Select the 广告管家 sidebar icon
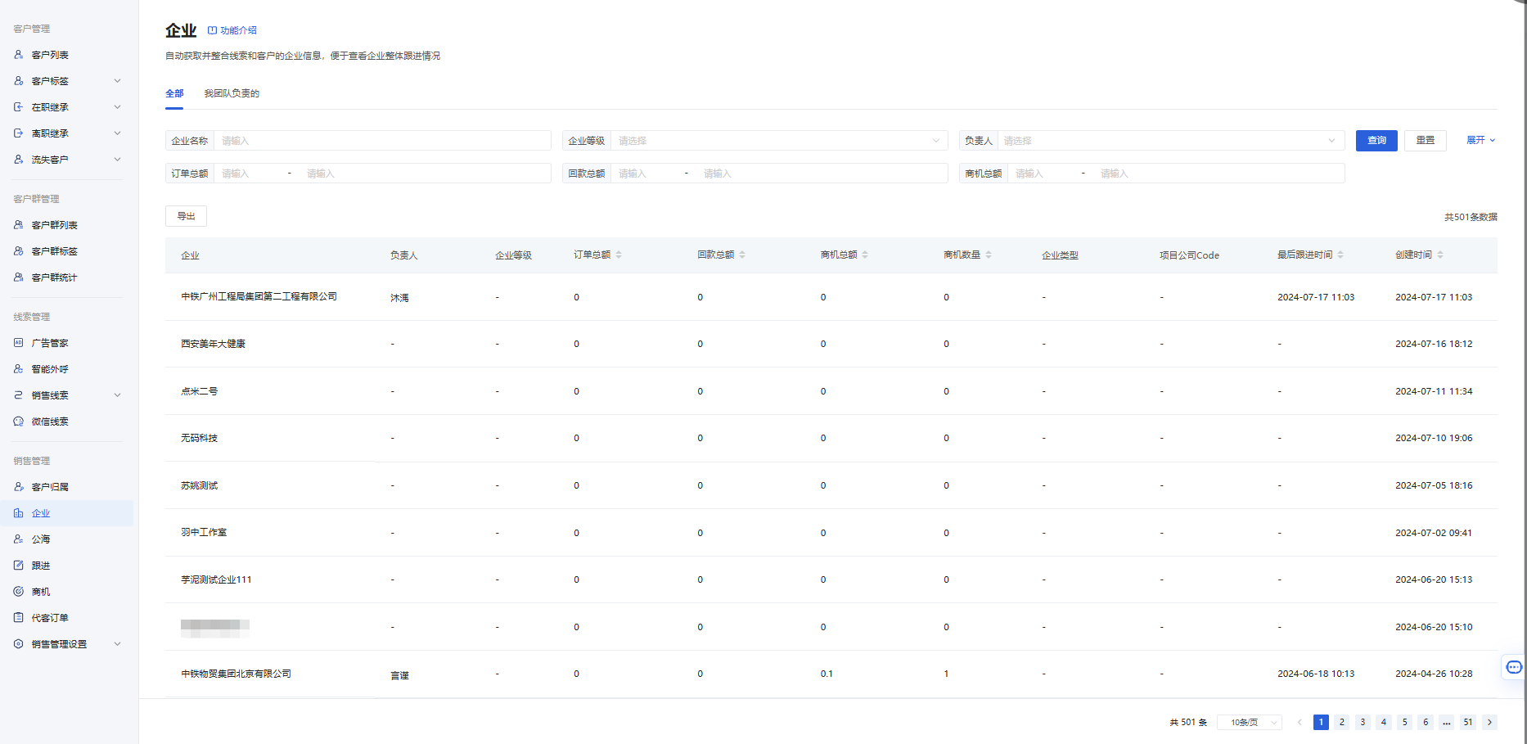 coord(18,343)
